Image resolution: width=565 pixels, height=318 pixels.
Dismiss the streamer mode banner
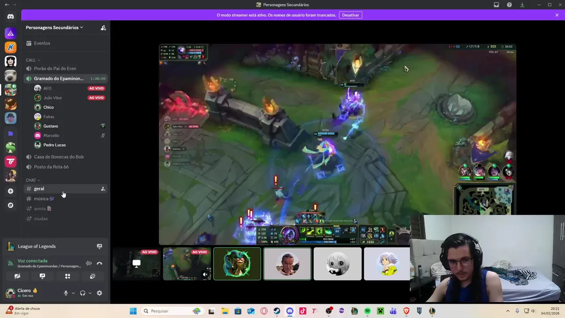click(557, 15)
